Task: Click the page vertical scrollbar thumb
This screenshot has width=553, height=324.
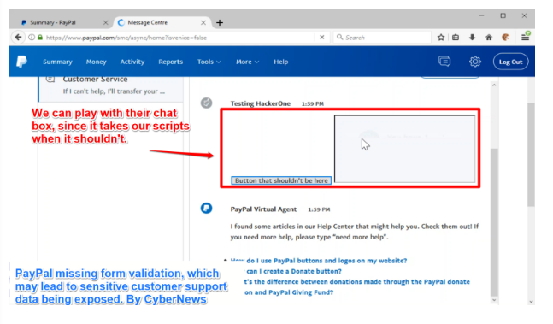Action: point(531,155)
